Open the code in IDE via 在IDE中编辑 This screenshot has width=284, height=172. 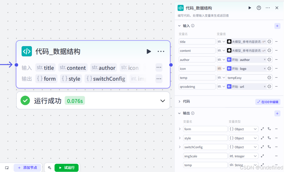(267, 102)
